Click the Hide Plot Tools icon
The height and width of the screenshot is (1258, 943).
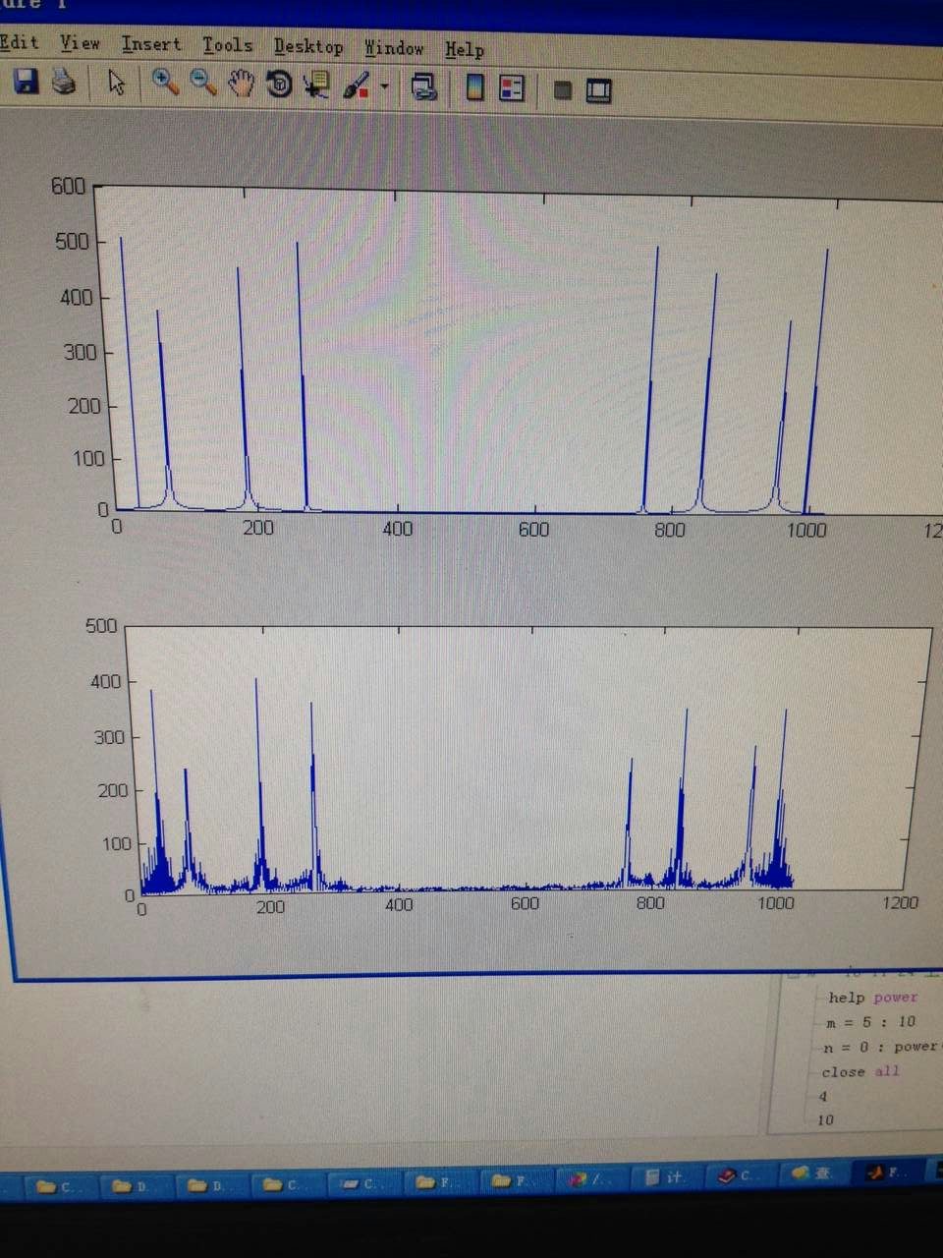(x=563, y=90)
